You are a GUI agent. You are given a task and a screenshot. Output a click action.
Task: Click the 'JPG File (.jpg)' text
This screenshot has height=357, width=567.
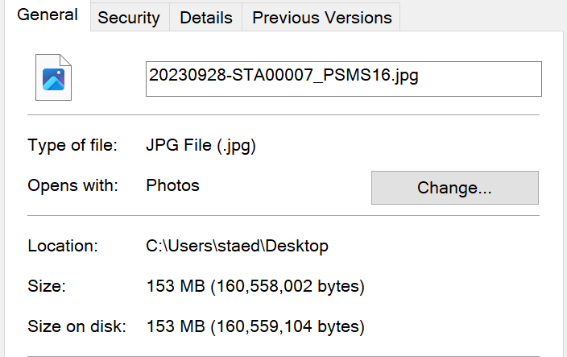coord(201,145)
